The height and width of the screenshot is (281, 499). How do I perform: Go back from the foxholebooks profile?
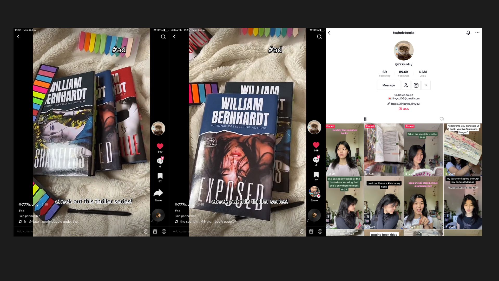point(329,33)
